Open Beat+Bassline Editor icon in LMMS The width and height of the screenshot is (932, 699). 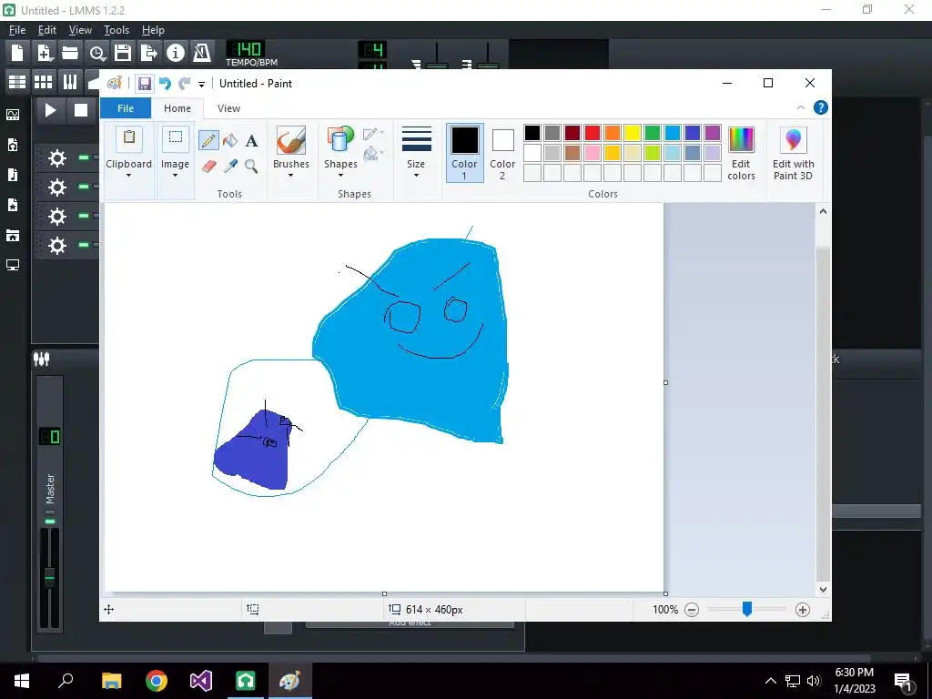coord(44,81)
